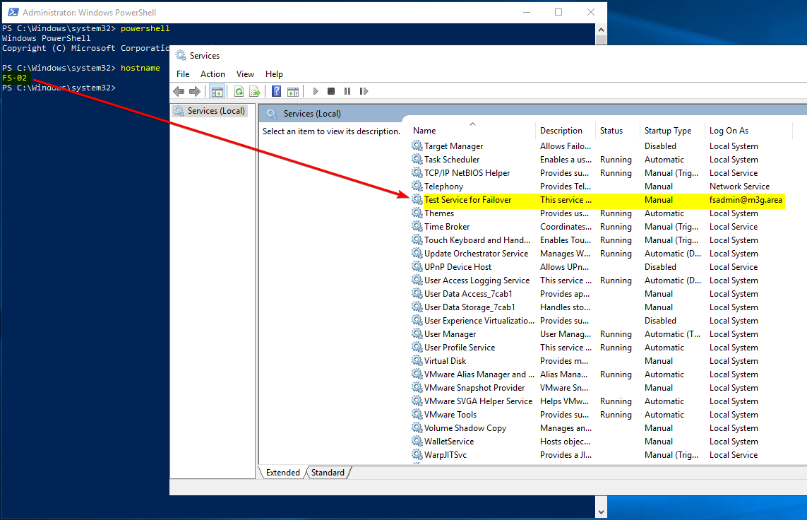Click Services (Local) header in details pane
This screenshot has width=807, height=520.
(312, 114)
